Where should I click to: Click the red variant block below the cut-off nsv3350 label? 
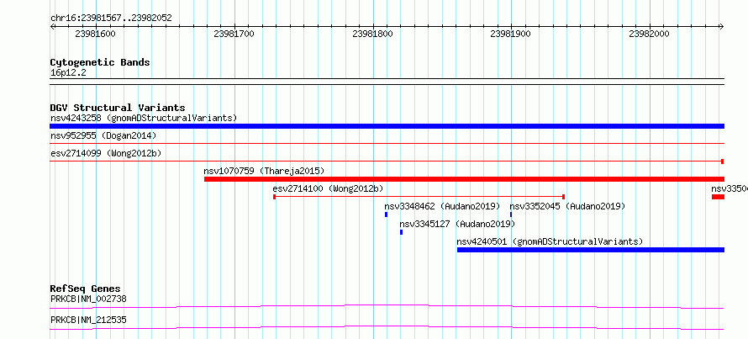point(718,197)
